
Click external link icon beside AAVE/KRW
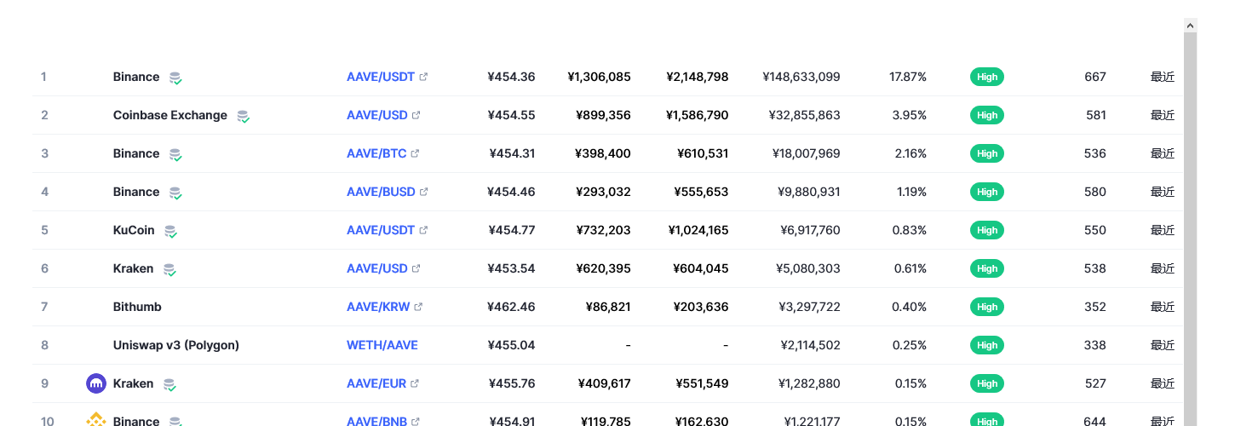click(x=418, y=307)
